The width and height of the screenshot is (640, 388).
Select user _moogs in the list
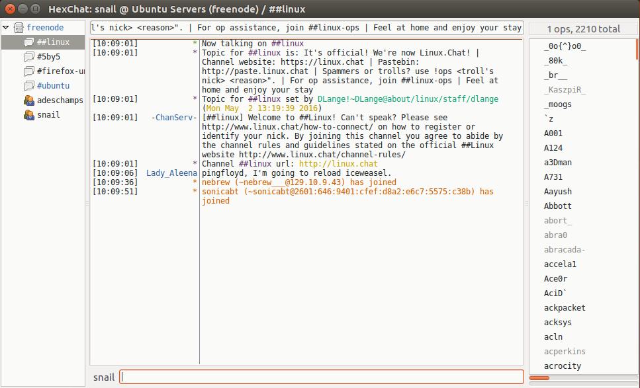[x=557, y=104]
